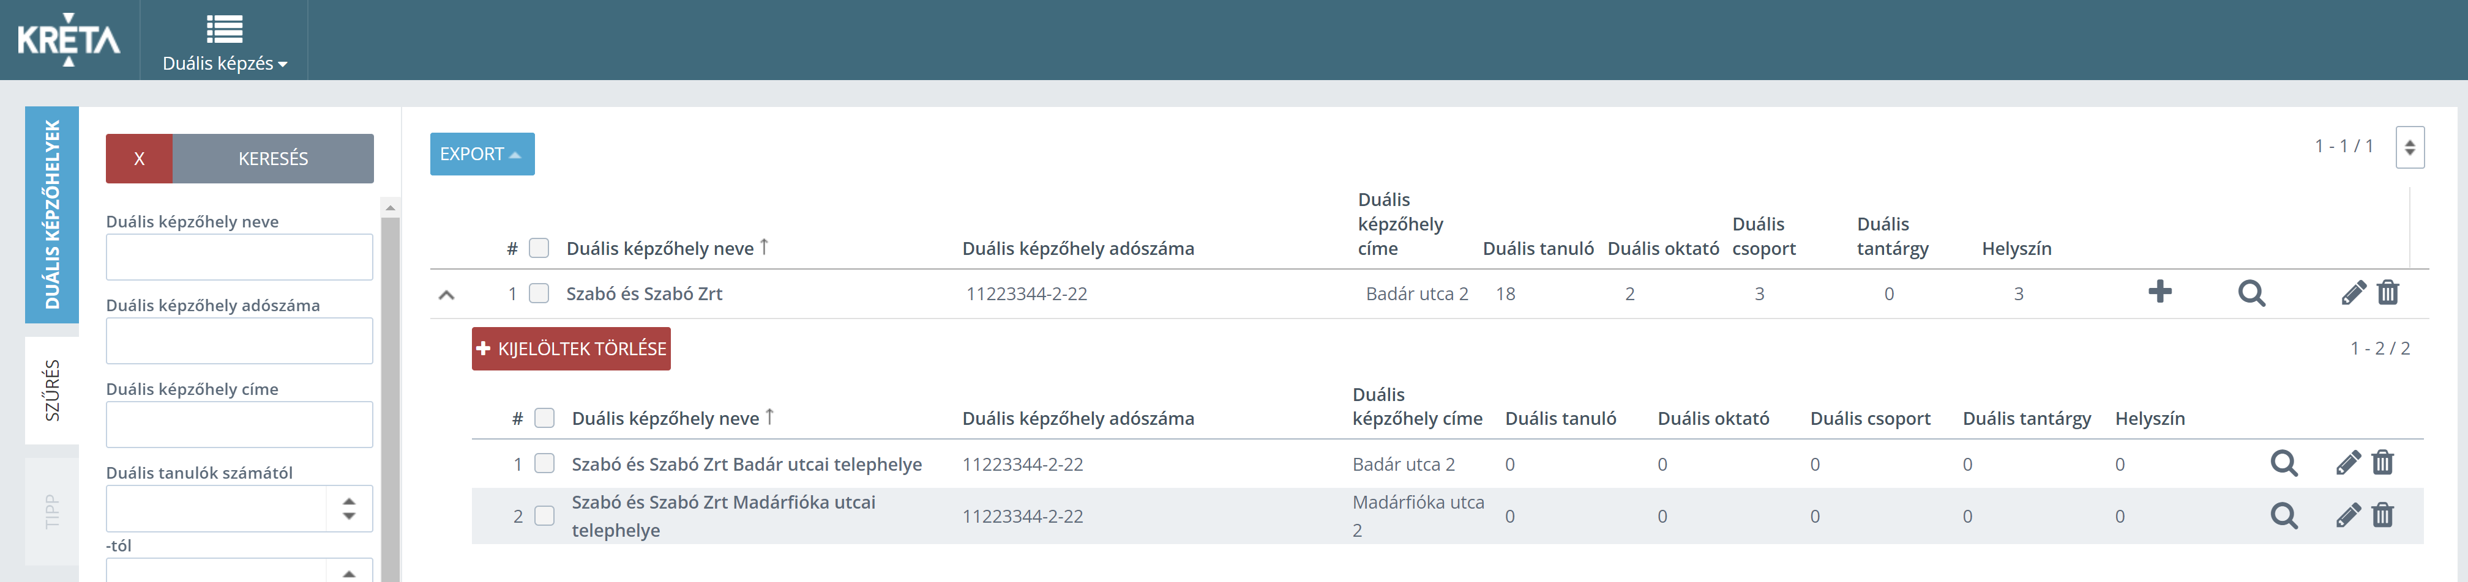This screenshot has width=2468, height=582.
Task: Click the Madárfióka utca 2 address cell
Action: [1418, 516]
